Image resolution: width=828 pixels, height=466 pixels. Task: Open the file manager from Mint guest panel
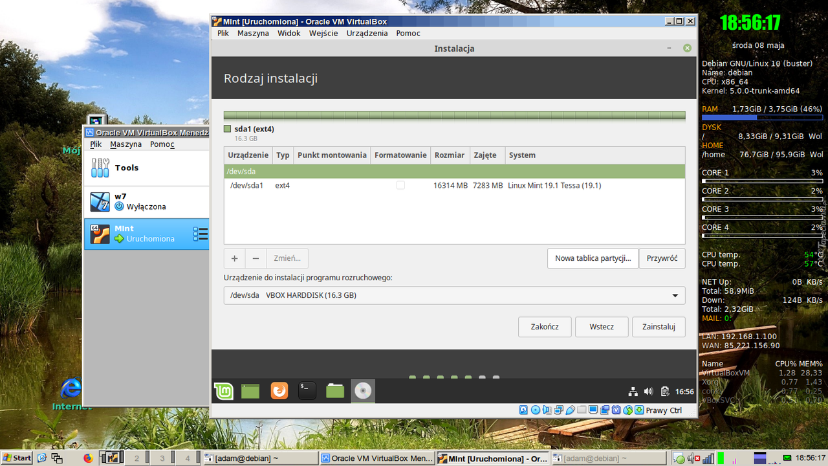click(x=335, y=391)
